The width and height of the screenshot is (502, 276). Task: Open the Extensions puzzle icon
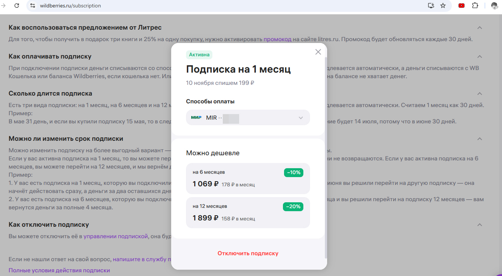(x=475, y=6)
